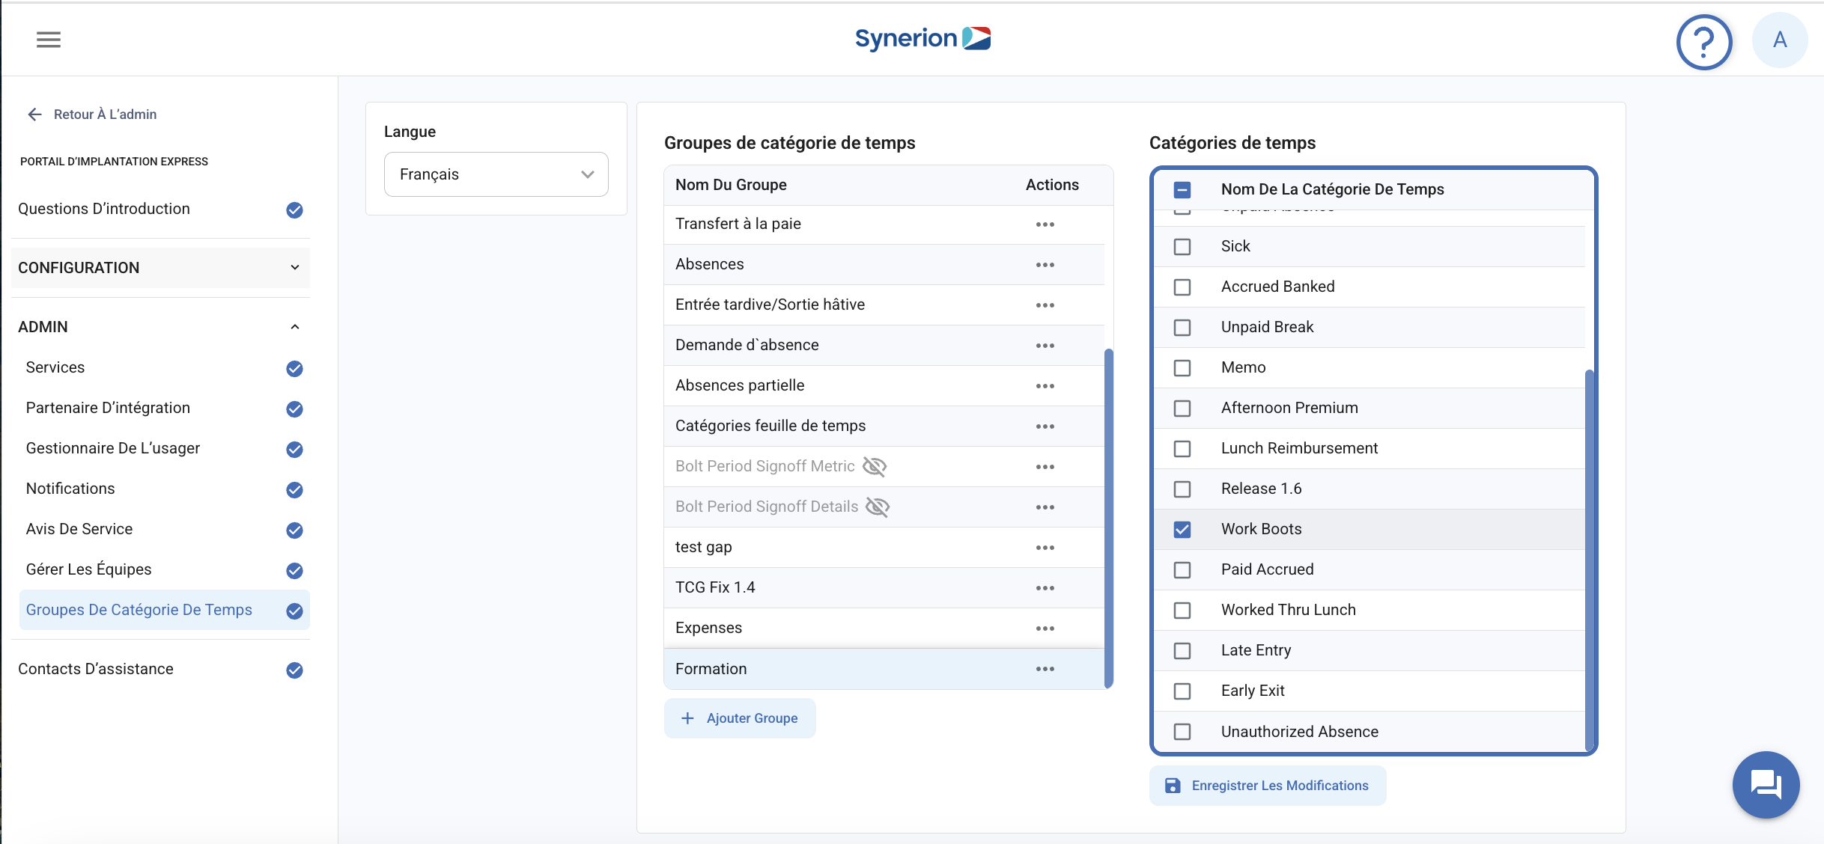Image resolution: width=1824 pixels, height=844 pixels.
Task: Click checkmark icon next to Notifications
Action: [294, 490]
